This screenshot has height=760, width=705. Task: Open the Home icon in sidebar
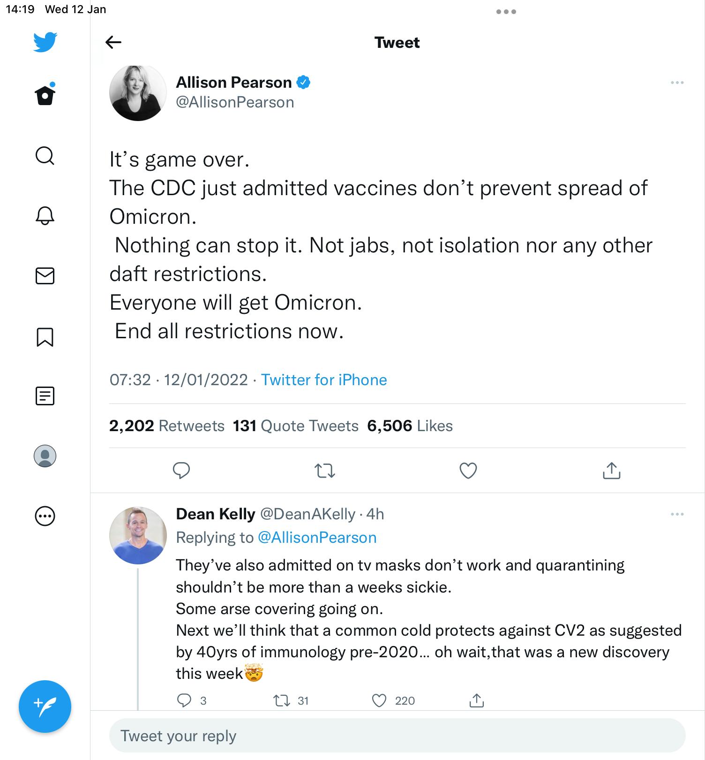pos(45,95)
